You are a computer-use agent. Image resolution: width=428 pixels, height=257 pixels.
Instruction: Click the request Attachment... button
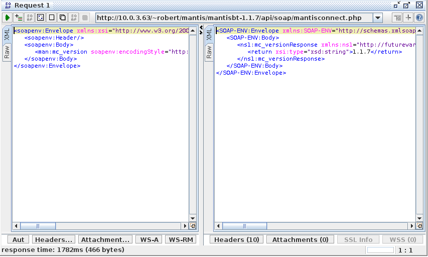pyautogui.click(x=105, y=240)
